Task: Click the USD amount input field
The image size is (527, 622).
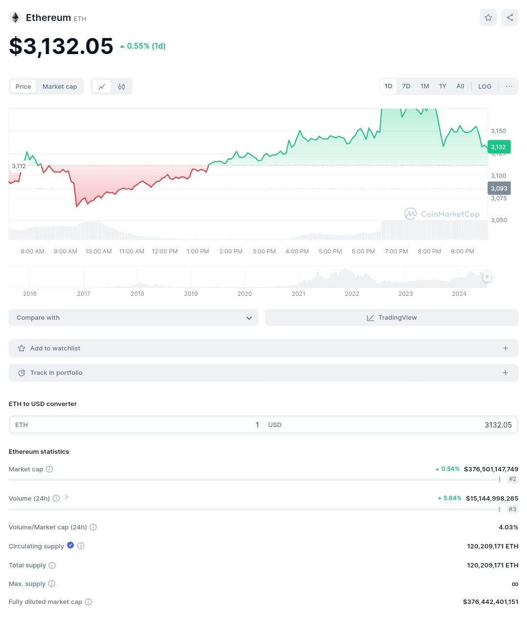Action: click(x=390, y=425)
